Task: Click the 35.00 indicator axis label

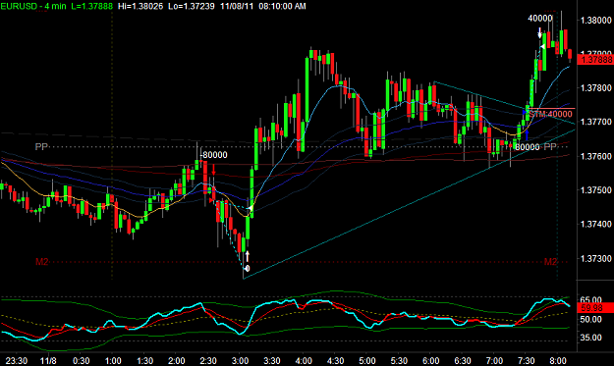Action: pos(590,338)
